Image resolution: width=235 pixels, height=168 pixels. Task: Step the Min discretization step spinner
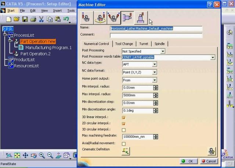(x=156, y=103)
